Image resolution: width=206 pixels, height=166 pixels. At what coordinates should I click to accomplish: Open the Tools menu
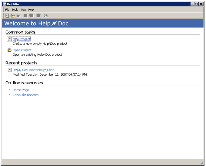pos(15,10)
